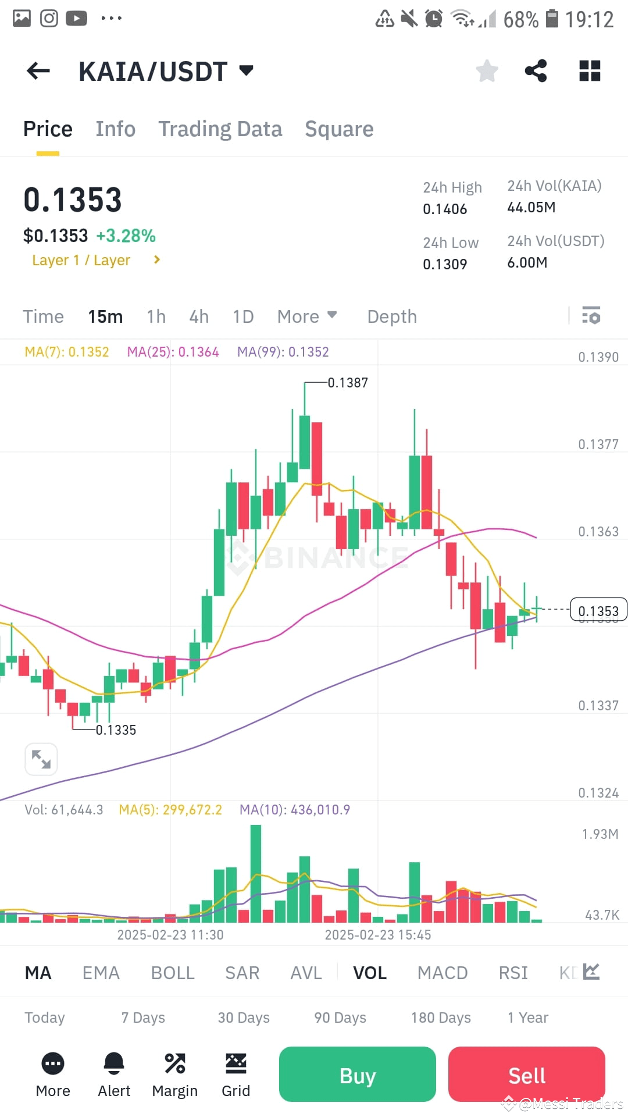Open the grid layout icon top right
Screen dimensions: 628x1117
pyautogui.click(x=590, y=70)
